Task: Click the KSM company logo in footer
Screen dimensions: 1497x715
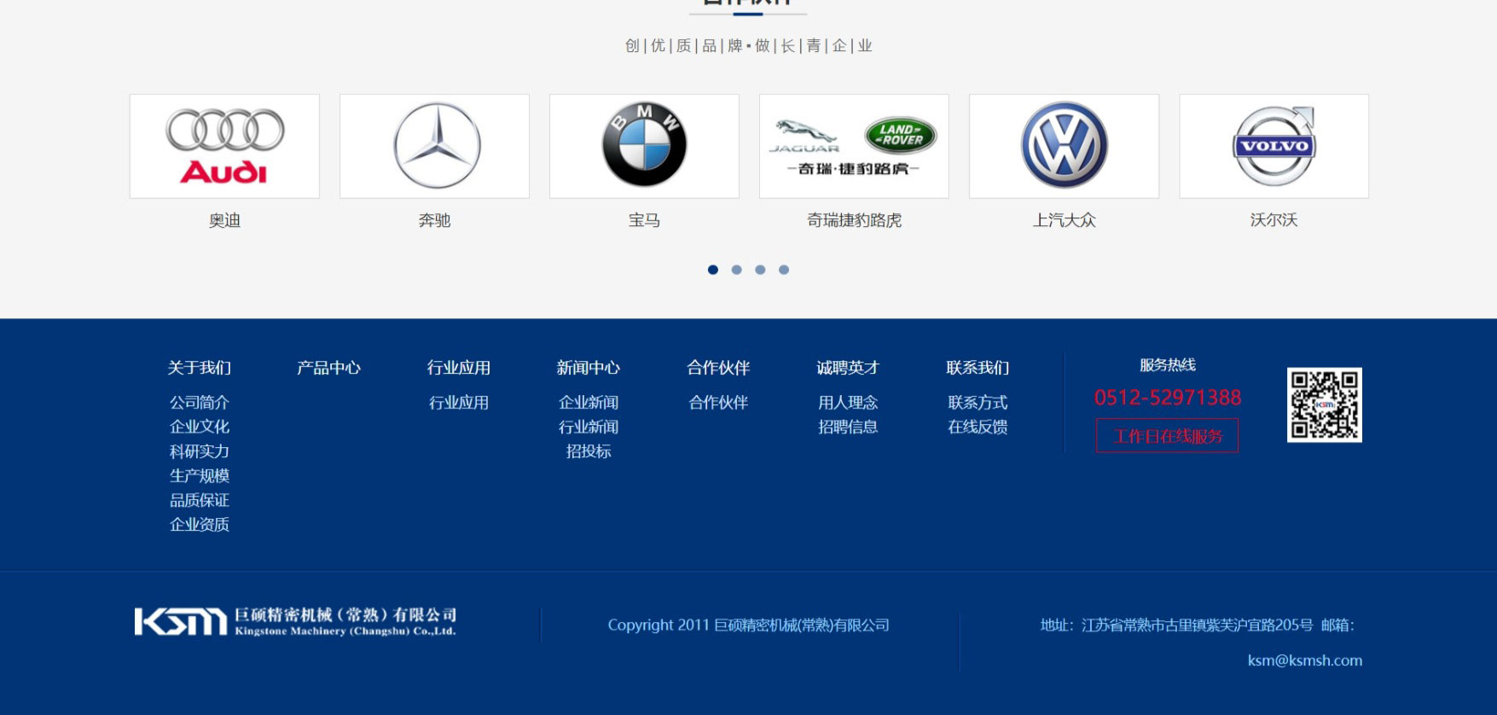Action: (295, 622)
